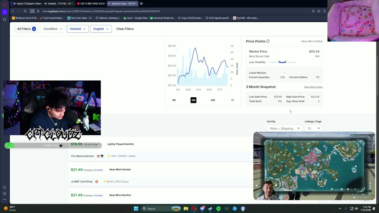The width and height of the screenshot is (379, 213).
Task: Open the WLMouse Beast X bookmark
Action: click(x=25, y=18)
